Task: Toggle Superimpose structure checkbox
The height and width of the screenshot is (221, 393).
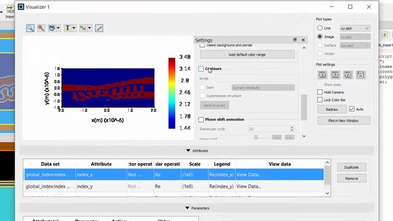Action: point(202,96)
